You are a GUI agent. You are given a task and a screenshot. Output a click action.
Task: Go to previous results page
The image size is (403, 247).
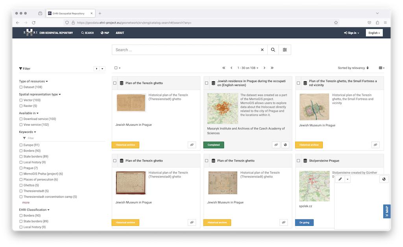point(231,68)
